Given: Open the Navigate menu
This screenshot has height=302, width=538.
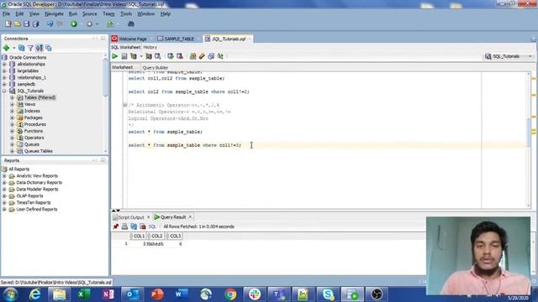Looking at the screenshot, I should (x=54, y=13).
